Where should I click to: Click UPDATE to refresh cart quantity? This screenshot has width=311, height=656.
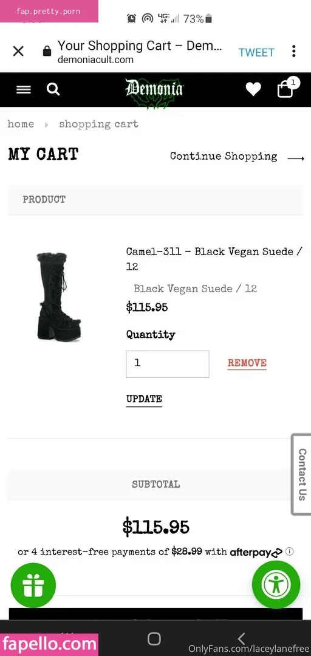tap(144, 399)
